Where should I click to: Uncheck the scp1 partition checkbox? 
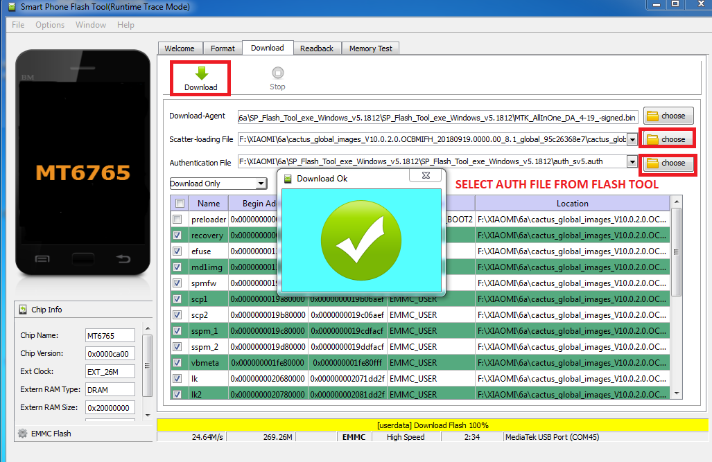(177, 299)
